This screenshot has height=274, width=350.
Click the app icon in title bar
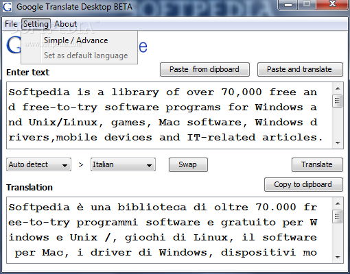pos(7,6)
